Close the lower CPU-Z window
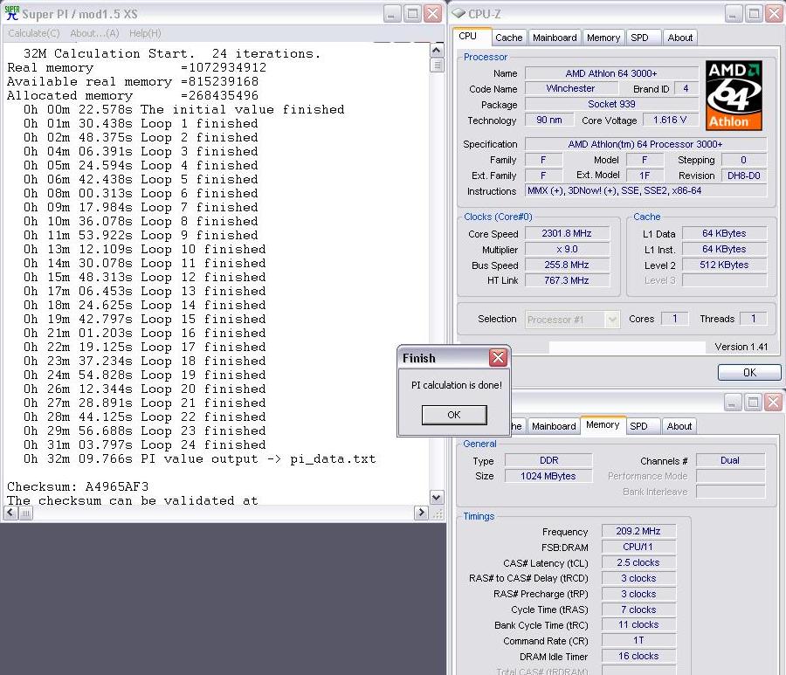This screenshot has width=786, height=675. pyautogui.click(x=774, y=402)
